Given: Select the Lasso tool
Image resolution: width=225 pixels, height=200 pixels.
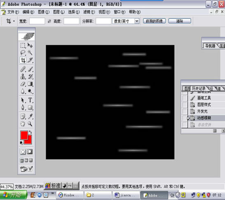Looking at the screenshot, I should pos(23,53).
